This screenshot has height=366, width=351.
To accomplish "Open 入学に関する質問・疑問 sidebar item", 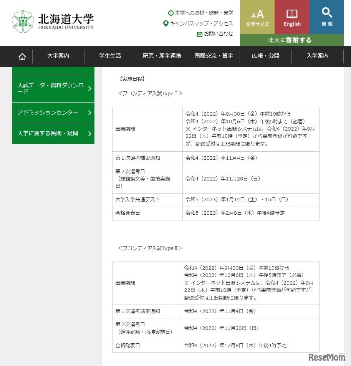I will 53,134.
